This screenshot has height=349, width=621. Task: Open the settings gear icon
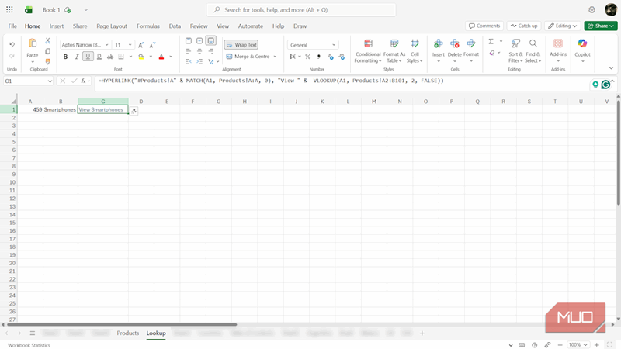592,9
